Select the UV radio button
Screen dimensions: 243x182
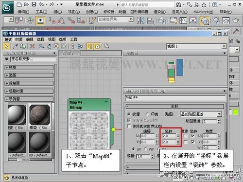coord(134,149)
